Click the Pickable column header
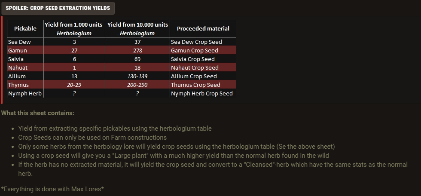 pyautogui.click(x=25, y=28)
